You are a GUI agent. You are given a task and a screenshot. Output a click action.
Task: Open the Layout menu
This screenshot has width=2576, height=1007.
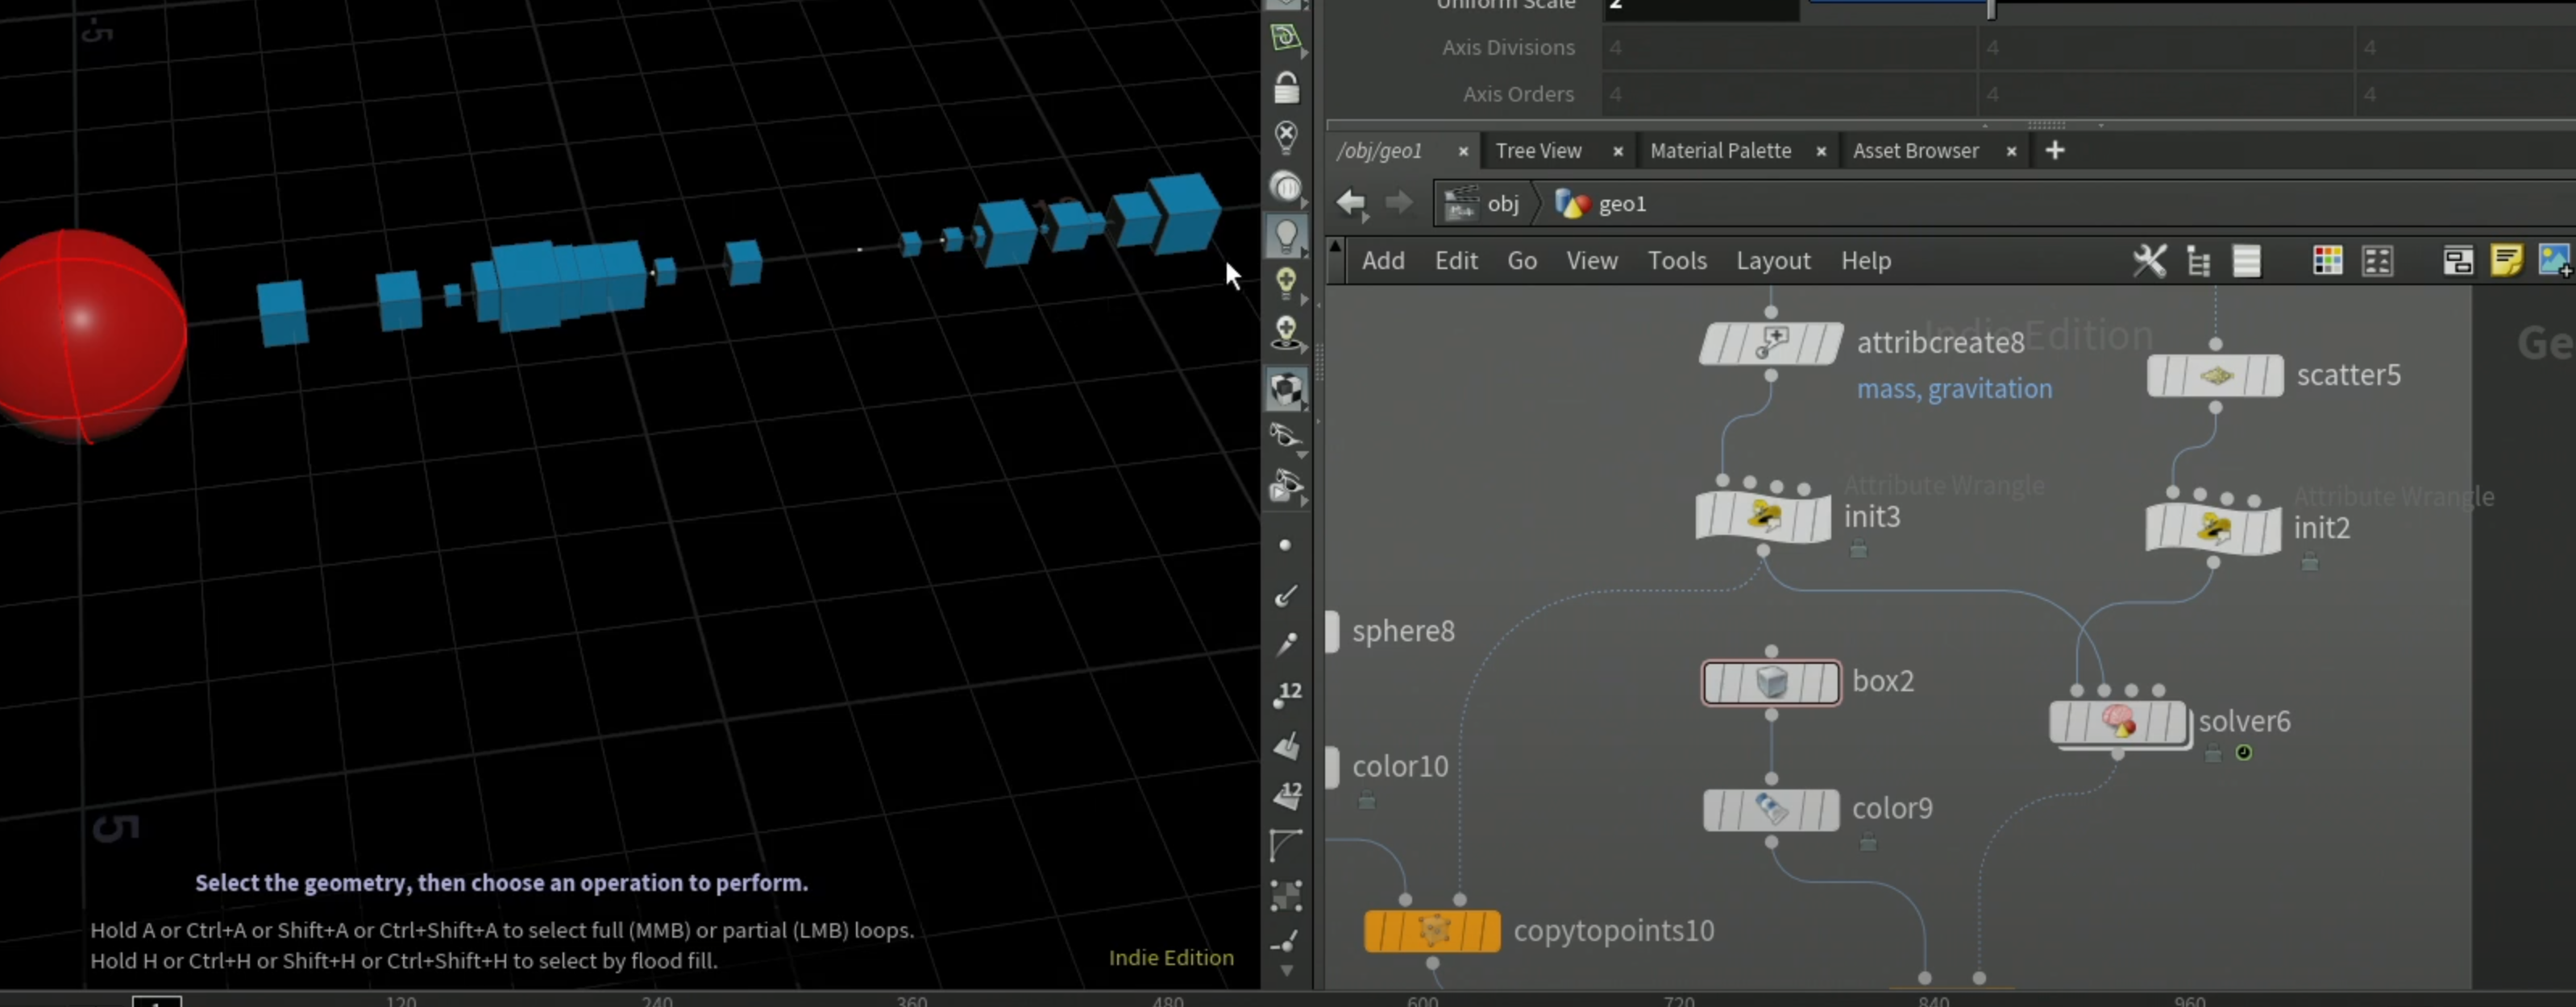pyautogui.click(x=1773, y=261)
